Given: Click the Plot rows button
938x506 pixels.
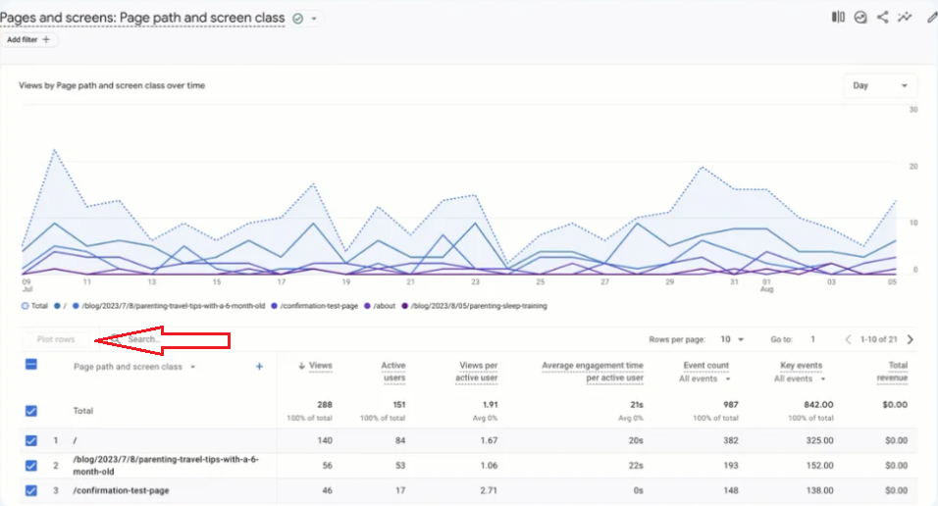Looking at the screenshot, I should point(56,339).
